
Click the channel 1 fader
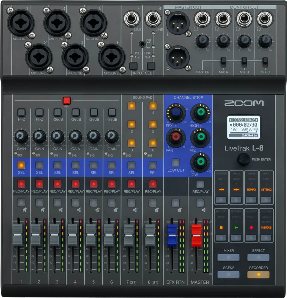[x=17, y=235]
